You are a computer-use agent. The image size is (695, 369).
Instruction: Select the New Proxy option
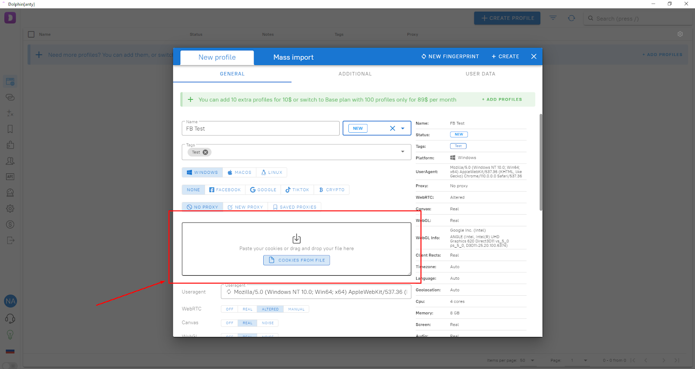pyautogui.click(x=245, y=207)
